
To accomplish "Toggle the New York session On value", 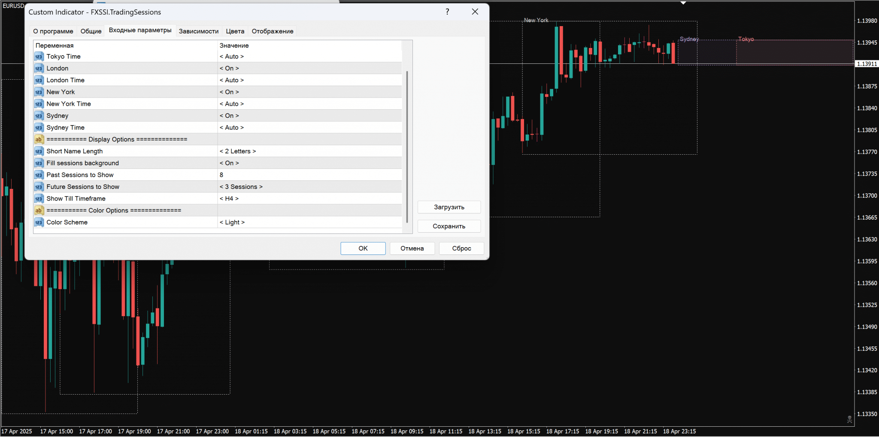I will 229,92.
